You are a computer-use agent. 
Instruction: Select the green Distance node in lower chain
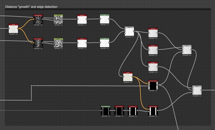pos(58,43)
